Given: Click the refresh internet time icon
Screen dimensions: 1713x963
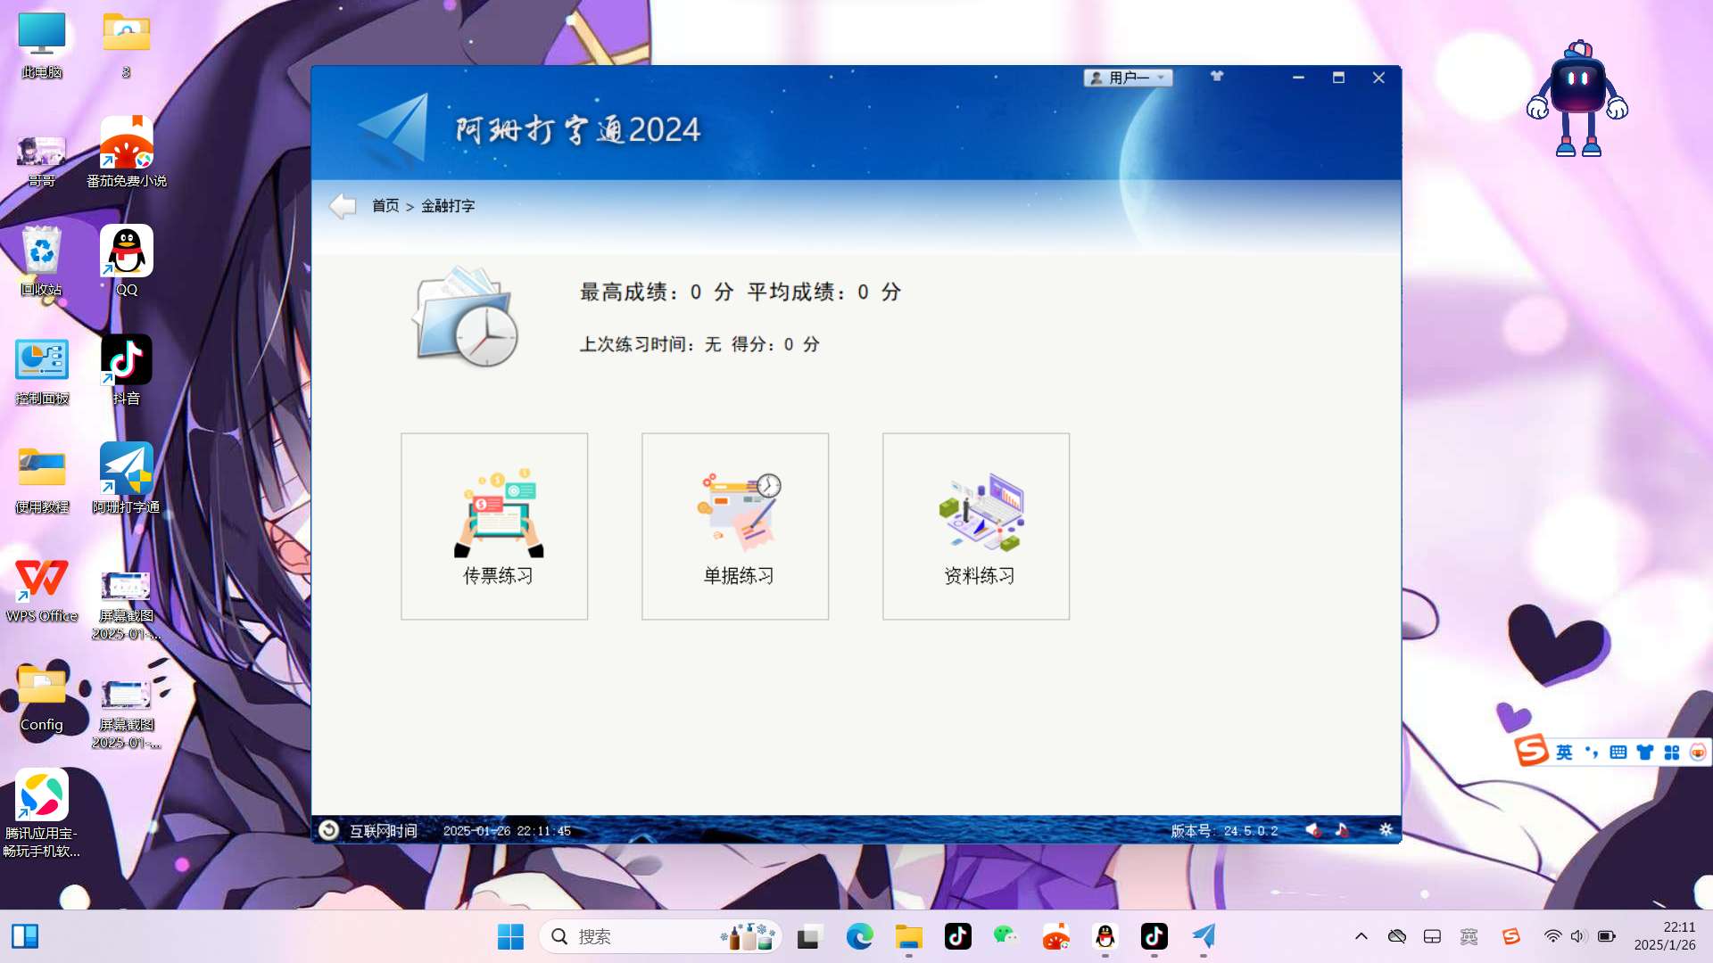Looking at the screenshot, I should (328, 830).
